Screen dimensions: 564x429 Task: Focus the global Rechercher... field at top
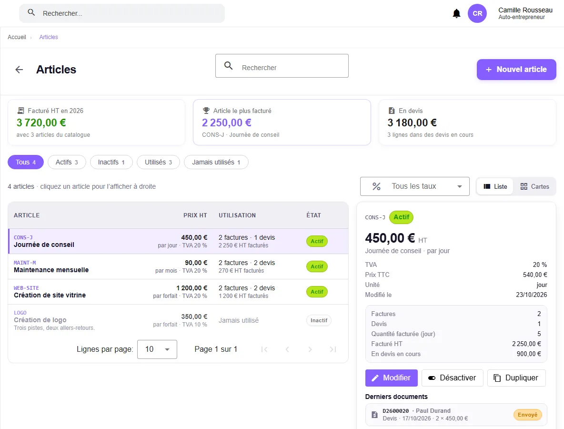[x=122, y=13]
